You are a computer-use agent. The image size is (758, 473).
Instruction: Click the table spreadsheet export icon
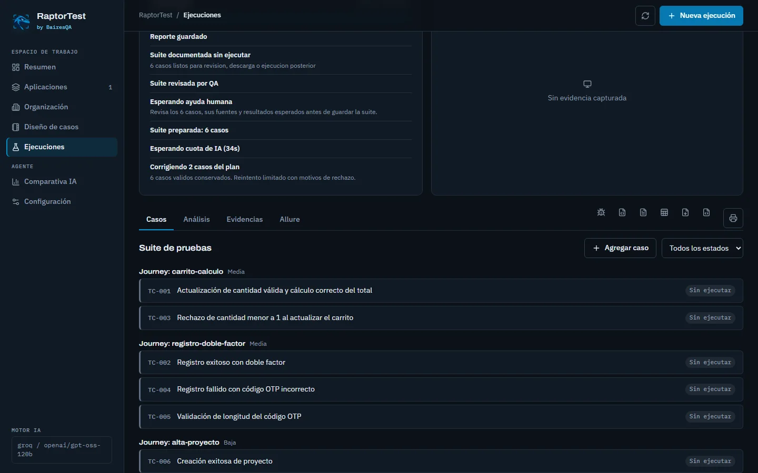(x=664, y=212)
